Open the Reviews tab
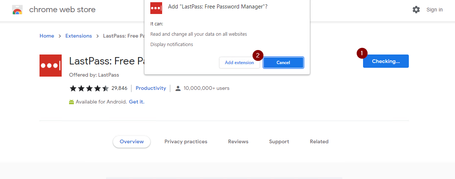The width and height of the screenshot is (455, 179). (x=238, y=142)
